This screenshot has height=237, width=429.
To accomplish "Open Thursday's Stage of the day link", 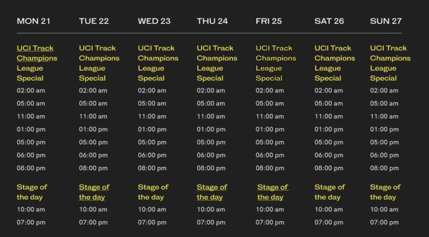I will pos(212,192).
